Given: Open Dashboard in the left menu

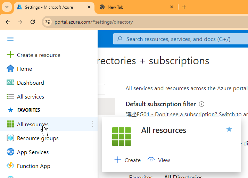Looking at the screenshot, I should pyautogui.click(x=31, y=83).
